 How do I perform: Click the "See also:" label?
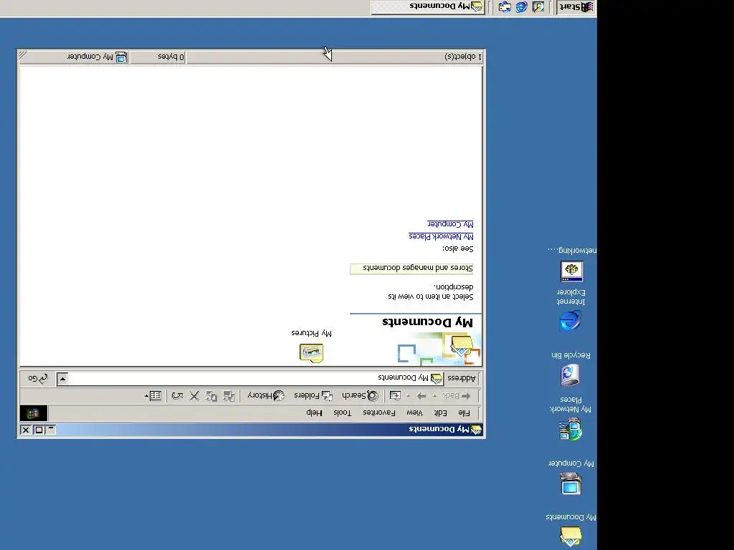[458, 249]
